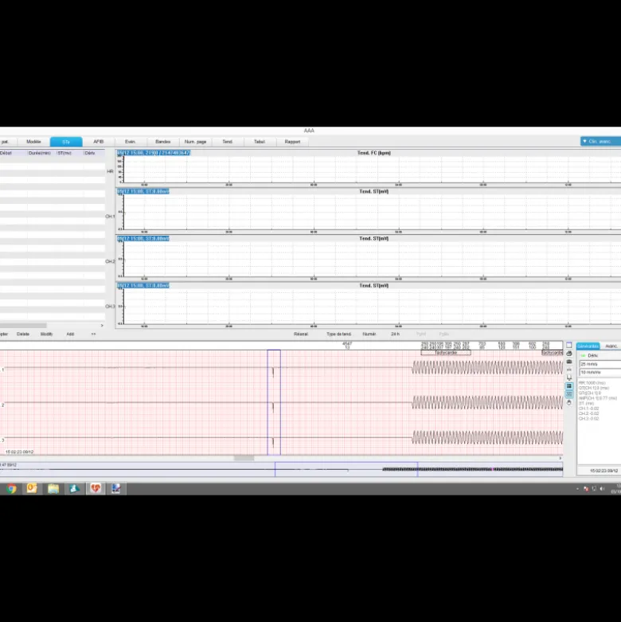621x622 pixels.
Task: Select the Généralités tab
Action: pyautogui.click(x=588, y=346)
